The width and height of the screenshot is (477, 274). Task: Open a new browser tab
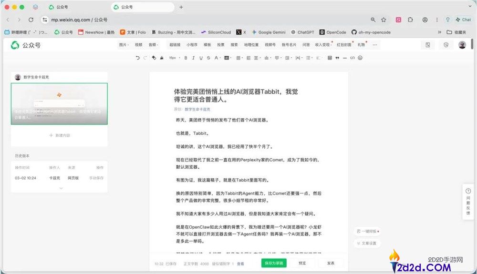point(181,7)
